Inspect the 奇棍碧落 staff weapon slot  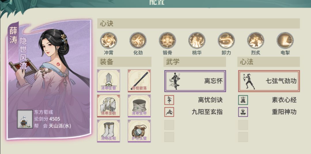139,81
